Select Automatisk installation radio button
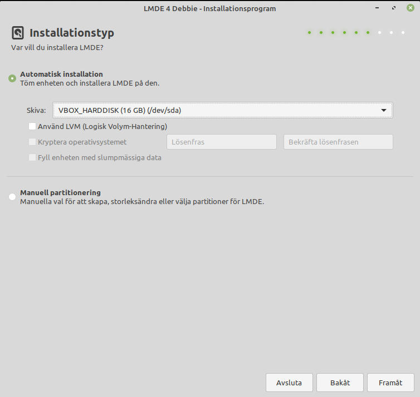 [x=12, y=78]
